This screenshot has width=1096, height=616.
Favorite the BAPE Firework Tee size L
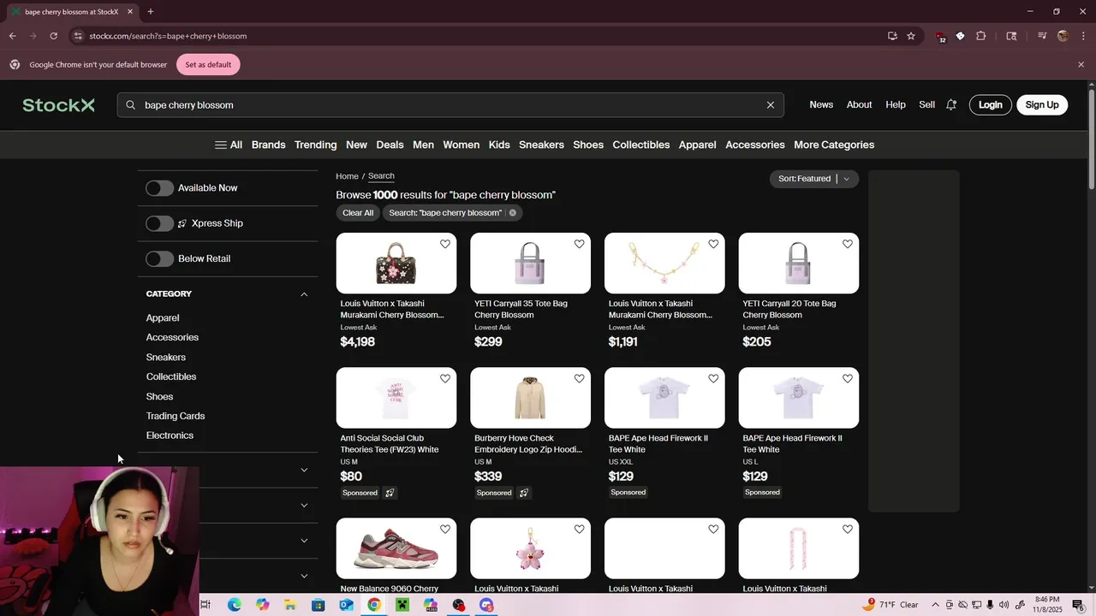(848, 378)
